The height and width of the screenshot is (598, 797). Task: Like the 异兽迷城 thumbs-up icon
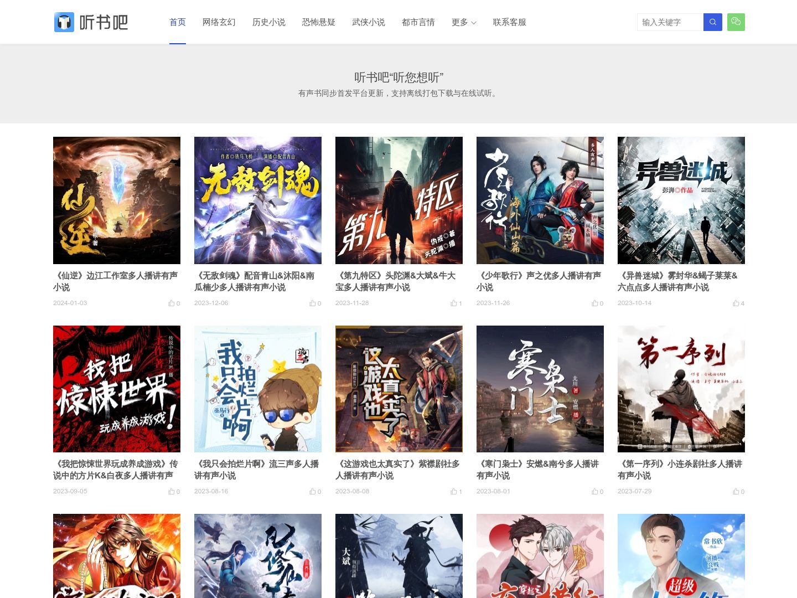(736, 303)
